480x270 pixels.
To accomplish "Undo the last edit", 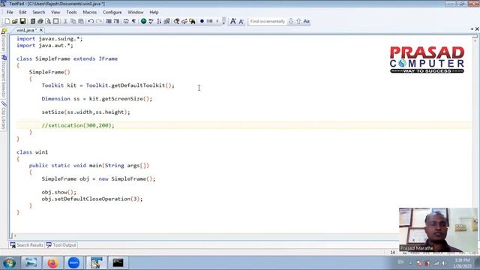I will [91, 22].
